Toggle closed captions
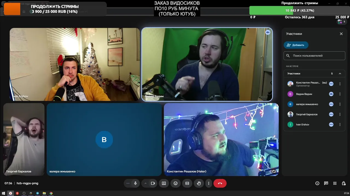This screenshot has width=350, height=196. [187, 183]
